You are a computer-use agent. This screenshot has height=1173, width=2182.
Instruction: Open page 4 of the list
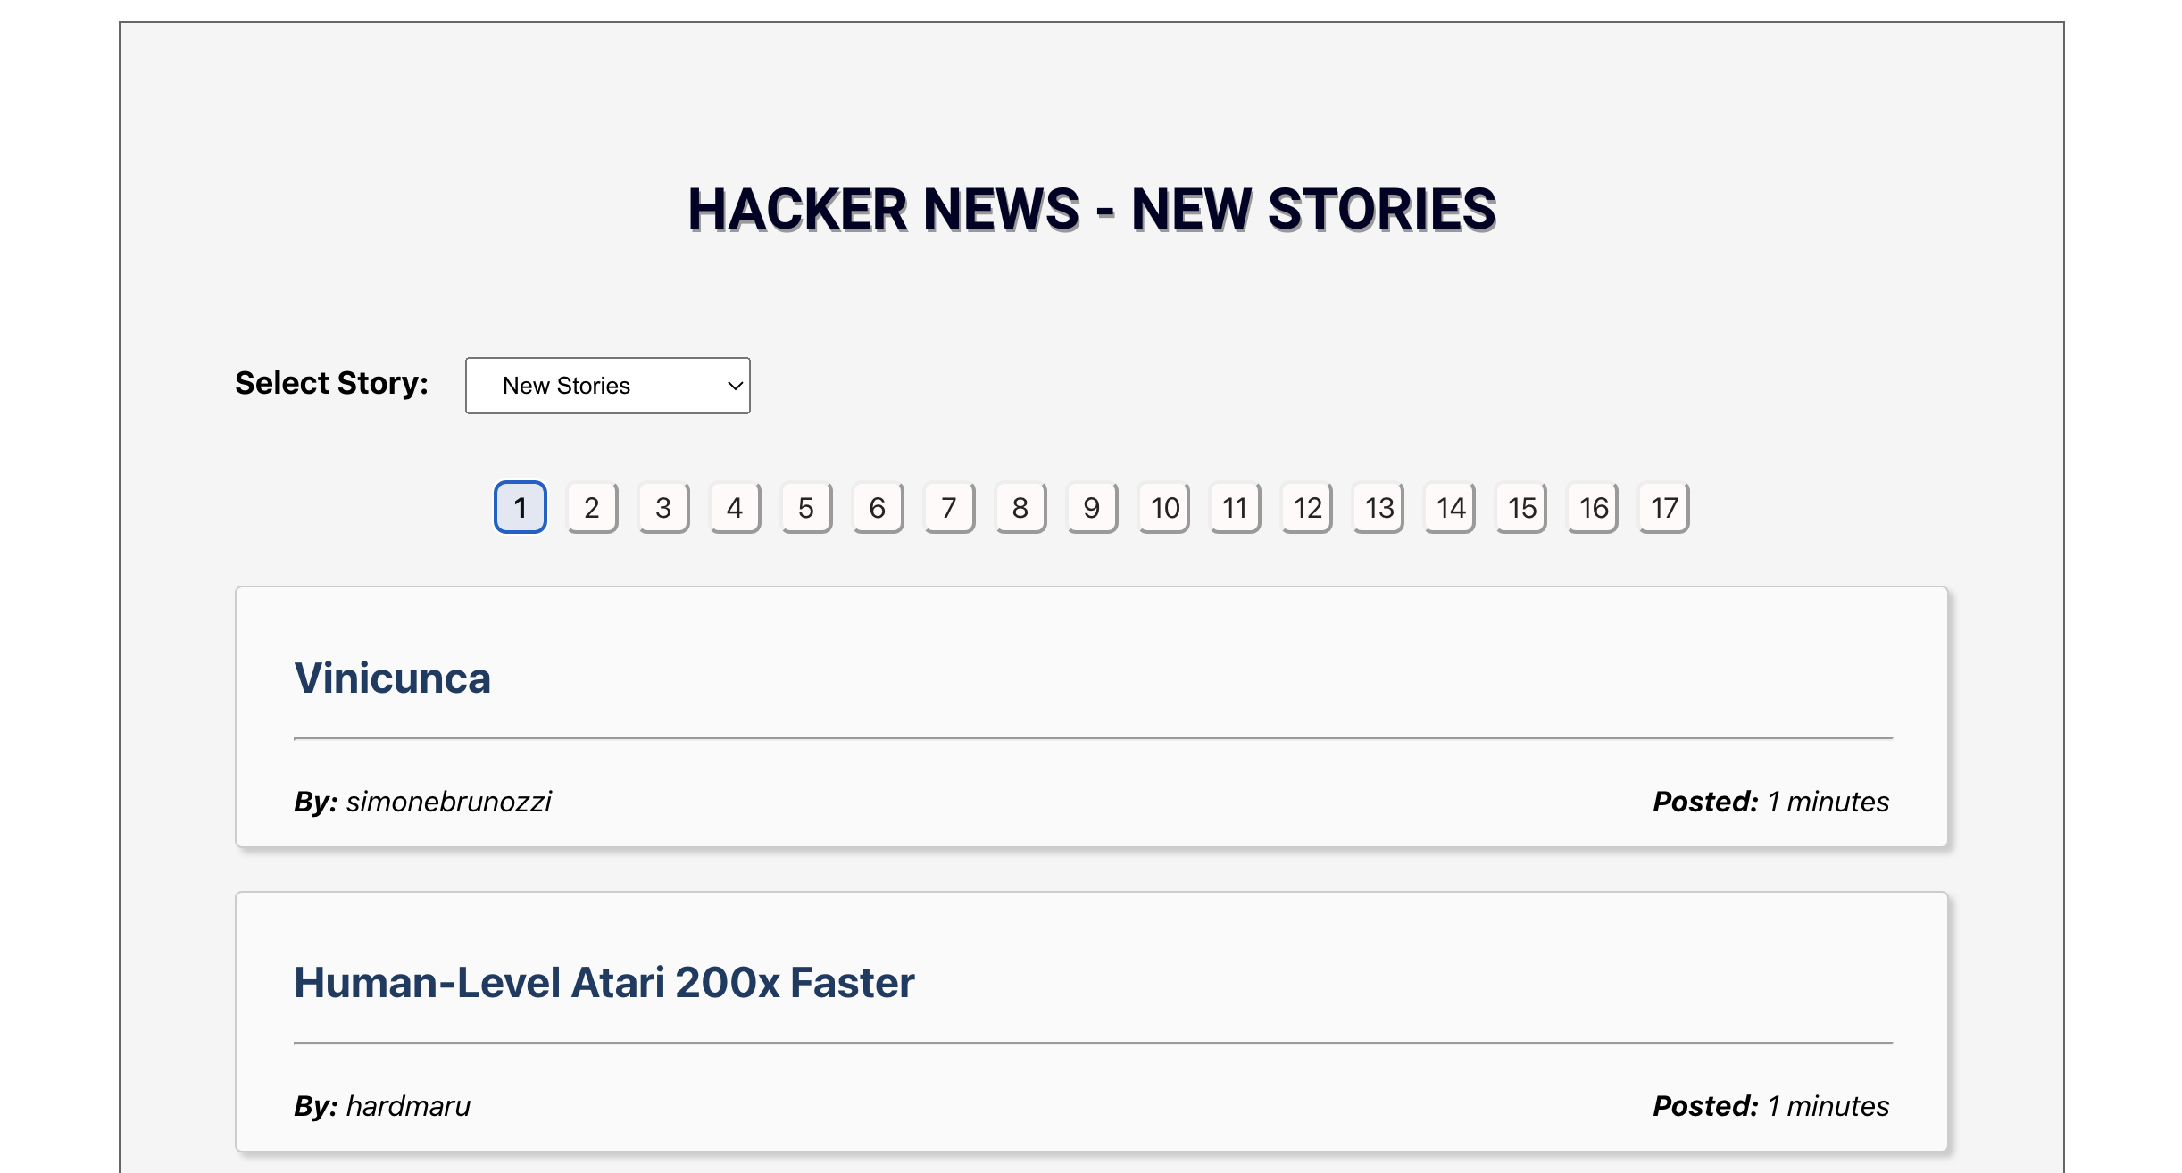(x=735, y=507)
